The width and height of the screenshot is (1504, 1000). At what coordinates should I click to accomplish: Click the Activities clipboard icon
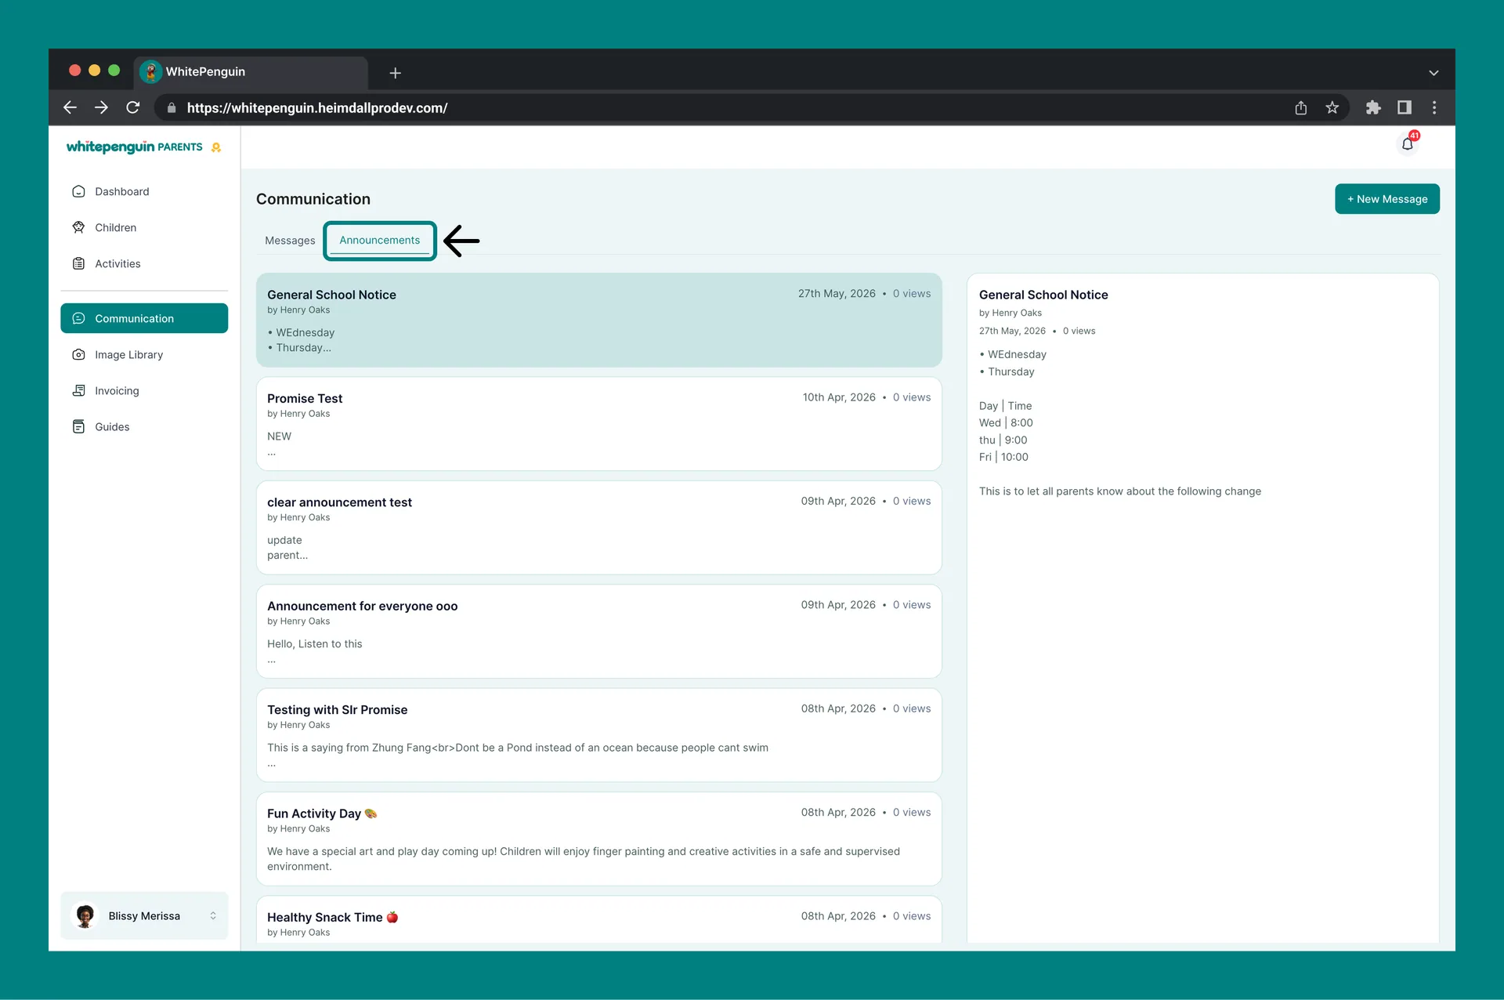(78, 263)
